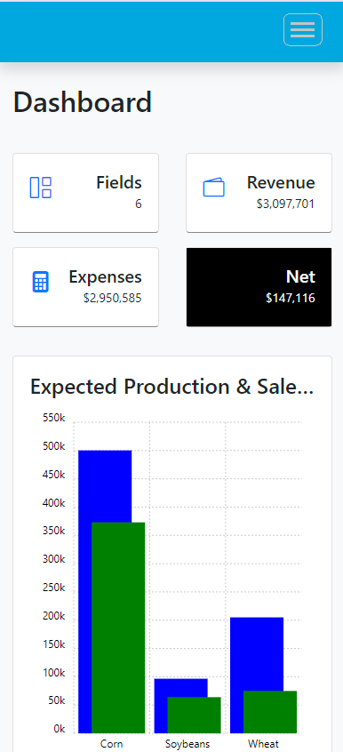The width and height of the screenshot is (343, 752).
Task: Select the Expenses summary card
Action: click(x=85, y=287)
